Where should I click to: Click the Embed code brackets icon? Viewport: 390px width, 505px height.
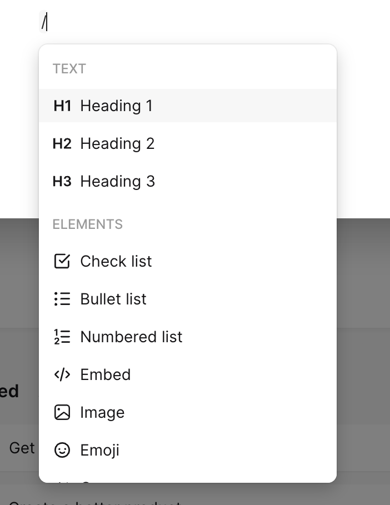[62, 374]
